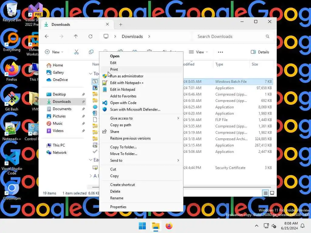Open Recycle Bin desktop icon
Viewport: 311px width, 233px height.
pyautogui.click(x=12, y=12)
